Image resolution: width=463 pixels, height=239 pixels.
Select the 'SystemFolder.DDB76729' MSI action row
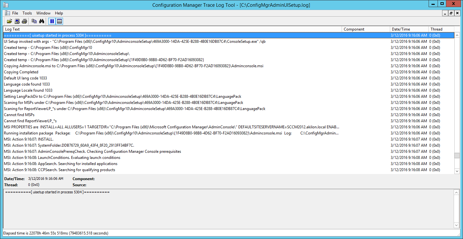click(x=229, y=145)
